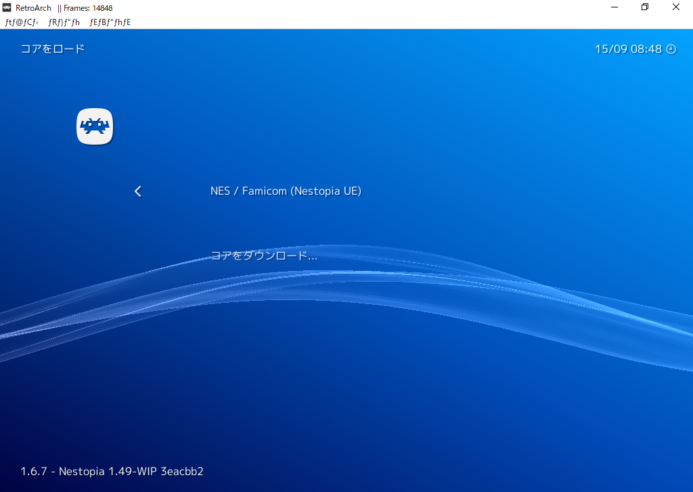Screen dimensions: 693x492
Task: Select NES / Famicom (Nestopia UE) core
Action: pyautogui.click(x=286, y=191)
